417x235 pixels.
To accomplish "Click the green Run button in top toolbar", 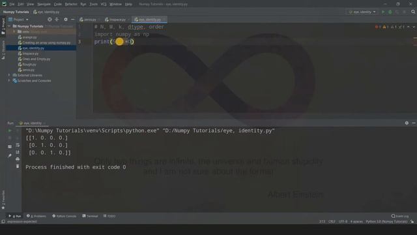I will (x=383, y=12).
